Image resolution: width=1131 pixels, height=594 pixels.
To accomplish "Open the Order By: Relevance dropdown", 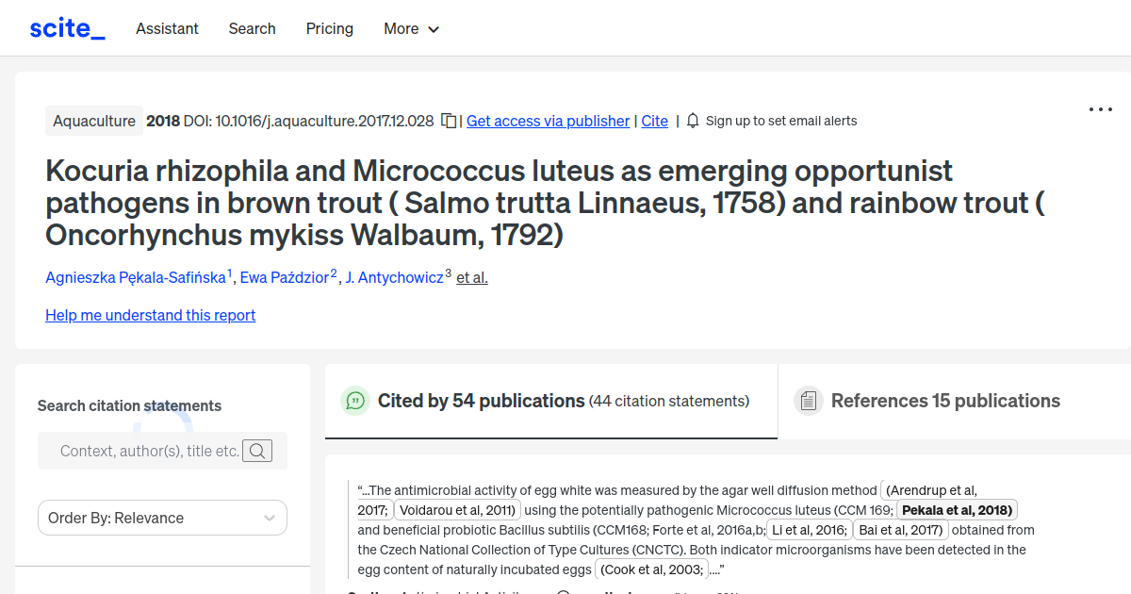I will (162, 518).
